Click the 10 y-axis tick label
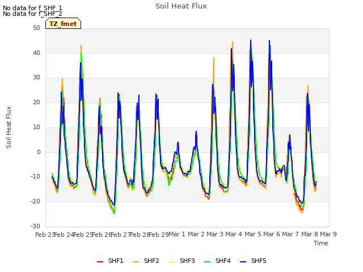Screen dimensions: 363x272 [x=36, y=127]
